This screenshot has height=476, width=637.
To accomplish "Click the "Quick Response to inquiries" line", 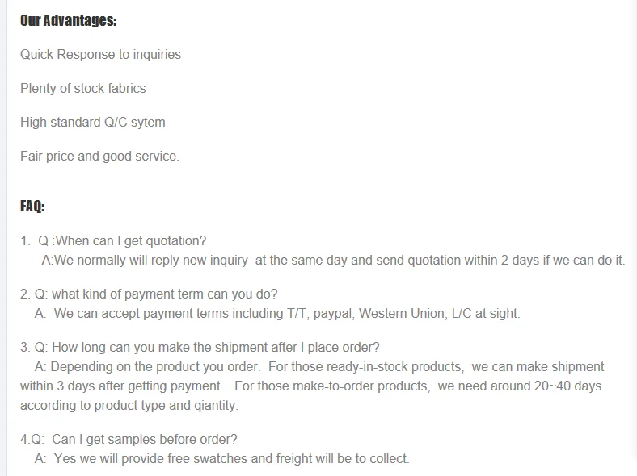I will [100, 55].
